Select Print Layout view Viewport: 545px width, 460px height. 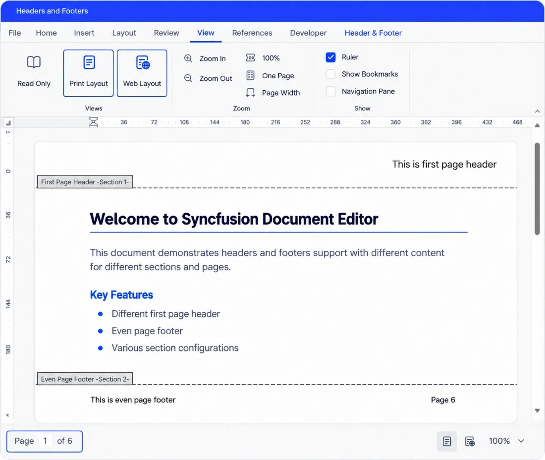tap(88, 73)
